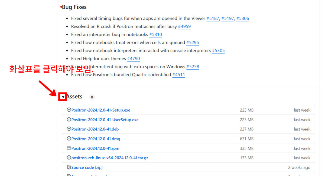
Task: Click package icon beside UserSetup.exe
Action: click(x=69, y=119)
